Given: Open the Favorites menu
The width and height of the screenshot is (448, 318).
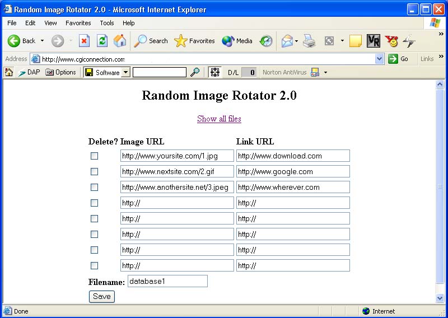Looking at the screenshot, I should pyautogui.click(x=78, y=23).
